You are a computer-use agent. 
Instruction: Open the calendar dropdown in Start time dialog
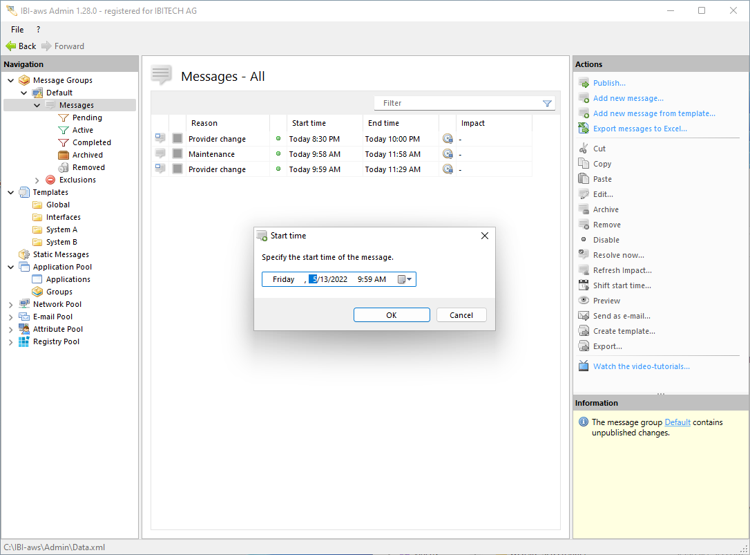tap(405, 280)
